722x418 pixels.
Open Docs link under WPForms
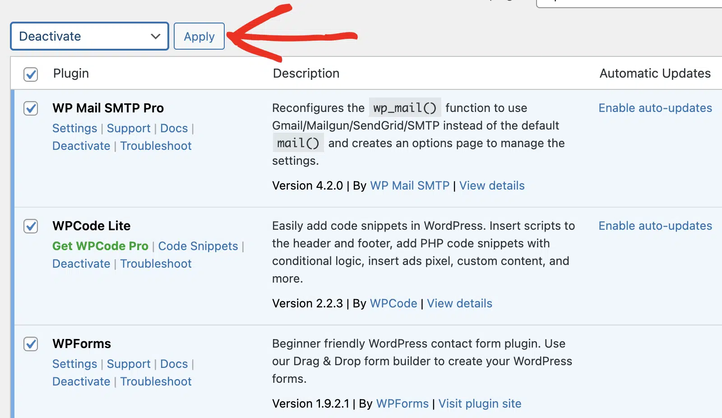point(174,364)
